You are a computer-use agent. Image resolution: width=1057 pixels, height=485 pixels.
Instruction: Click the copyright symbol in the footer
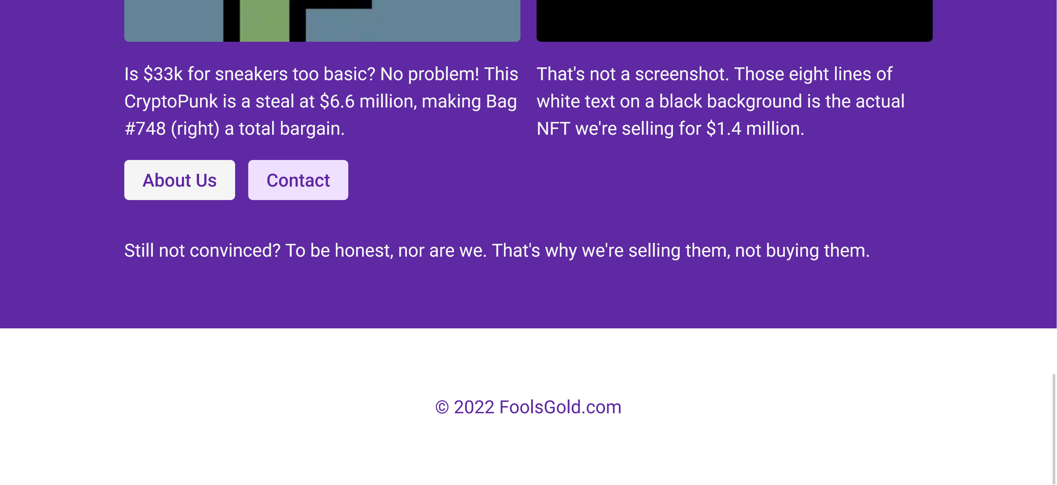[x=442, y=408]
